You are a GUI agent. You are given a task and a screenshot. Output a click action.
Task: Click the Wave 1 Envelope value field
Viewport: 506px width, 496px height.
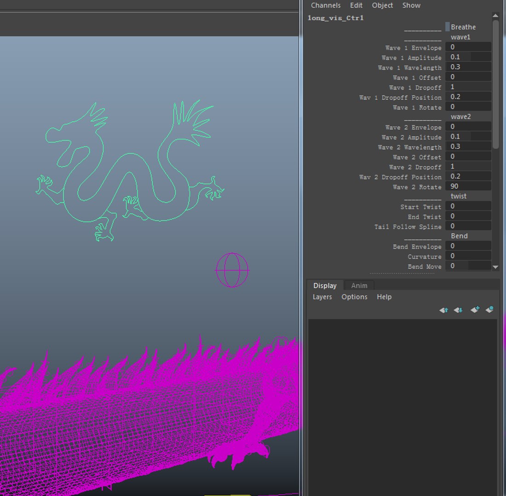point(468,47)
